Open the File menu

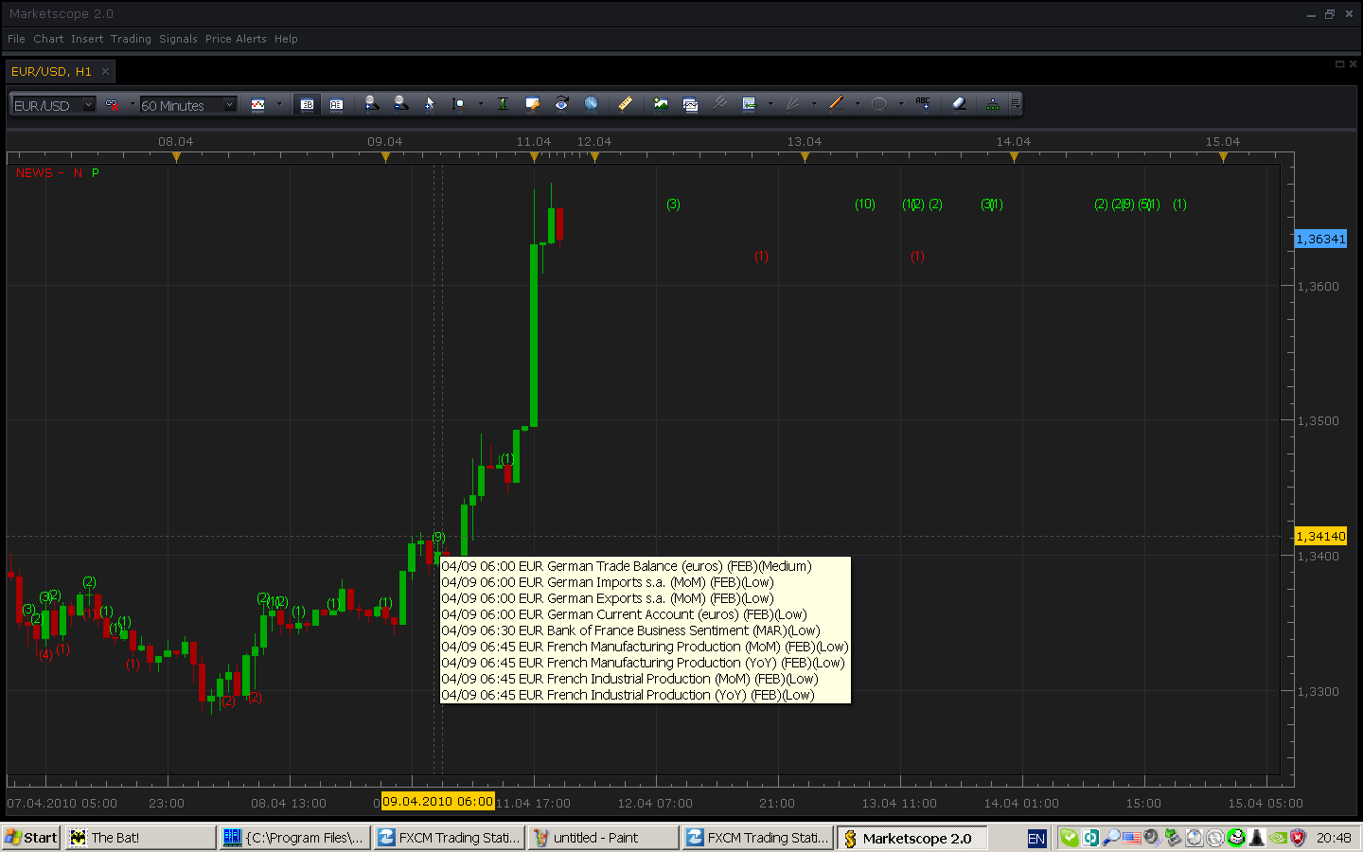point(16,39)
